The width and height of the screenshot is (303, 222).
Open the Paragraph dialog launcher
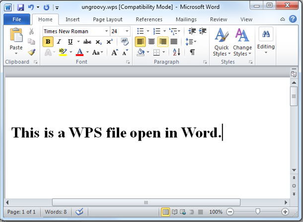coord(205,62)
